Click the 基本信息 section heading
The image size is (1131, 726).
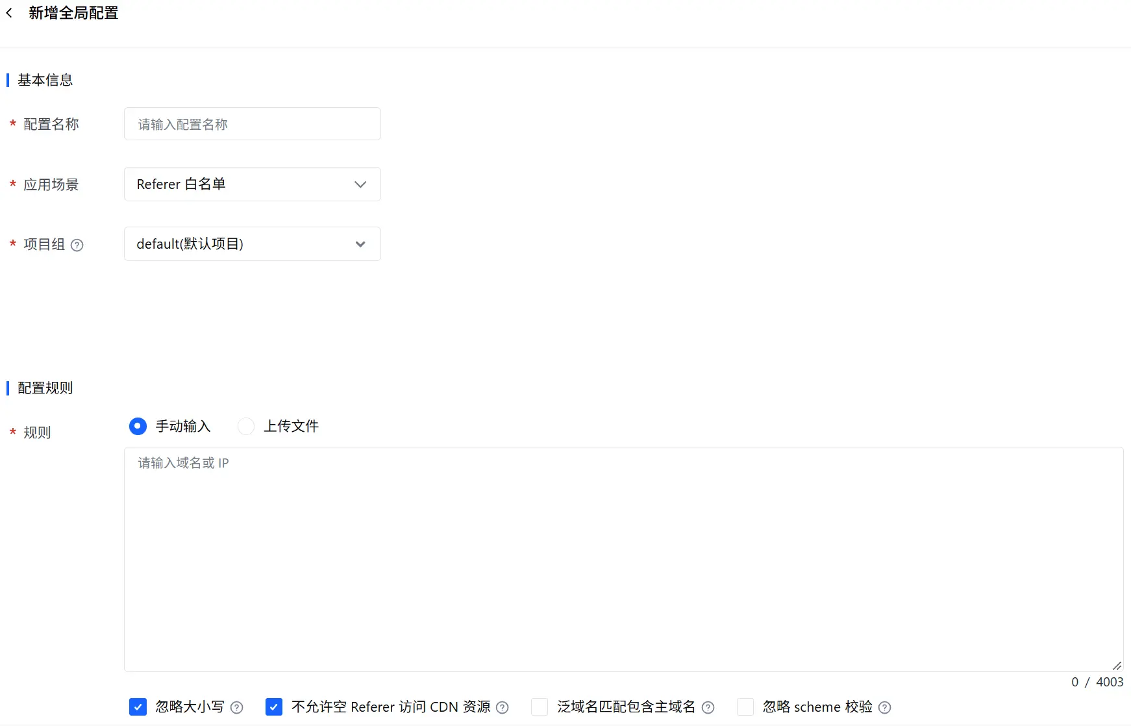pos(45,80)
